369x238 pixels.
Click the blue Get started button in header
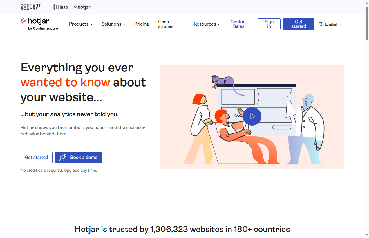[x=299, y=24]
